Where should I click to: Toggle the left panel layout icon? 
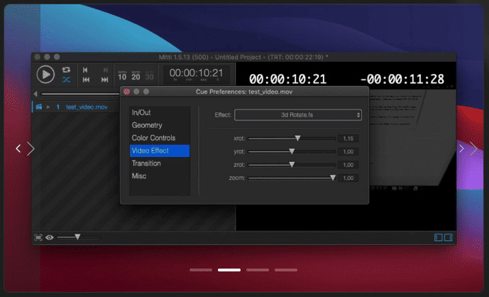pos(439,237)
